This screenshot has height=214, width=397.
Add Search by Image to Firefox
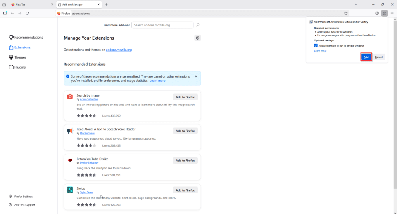185,97
